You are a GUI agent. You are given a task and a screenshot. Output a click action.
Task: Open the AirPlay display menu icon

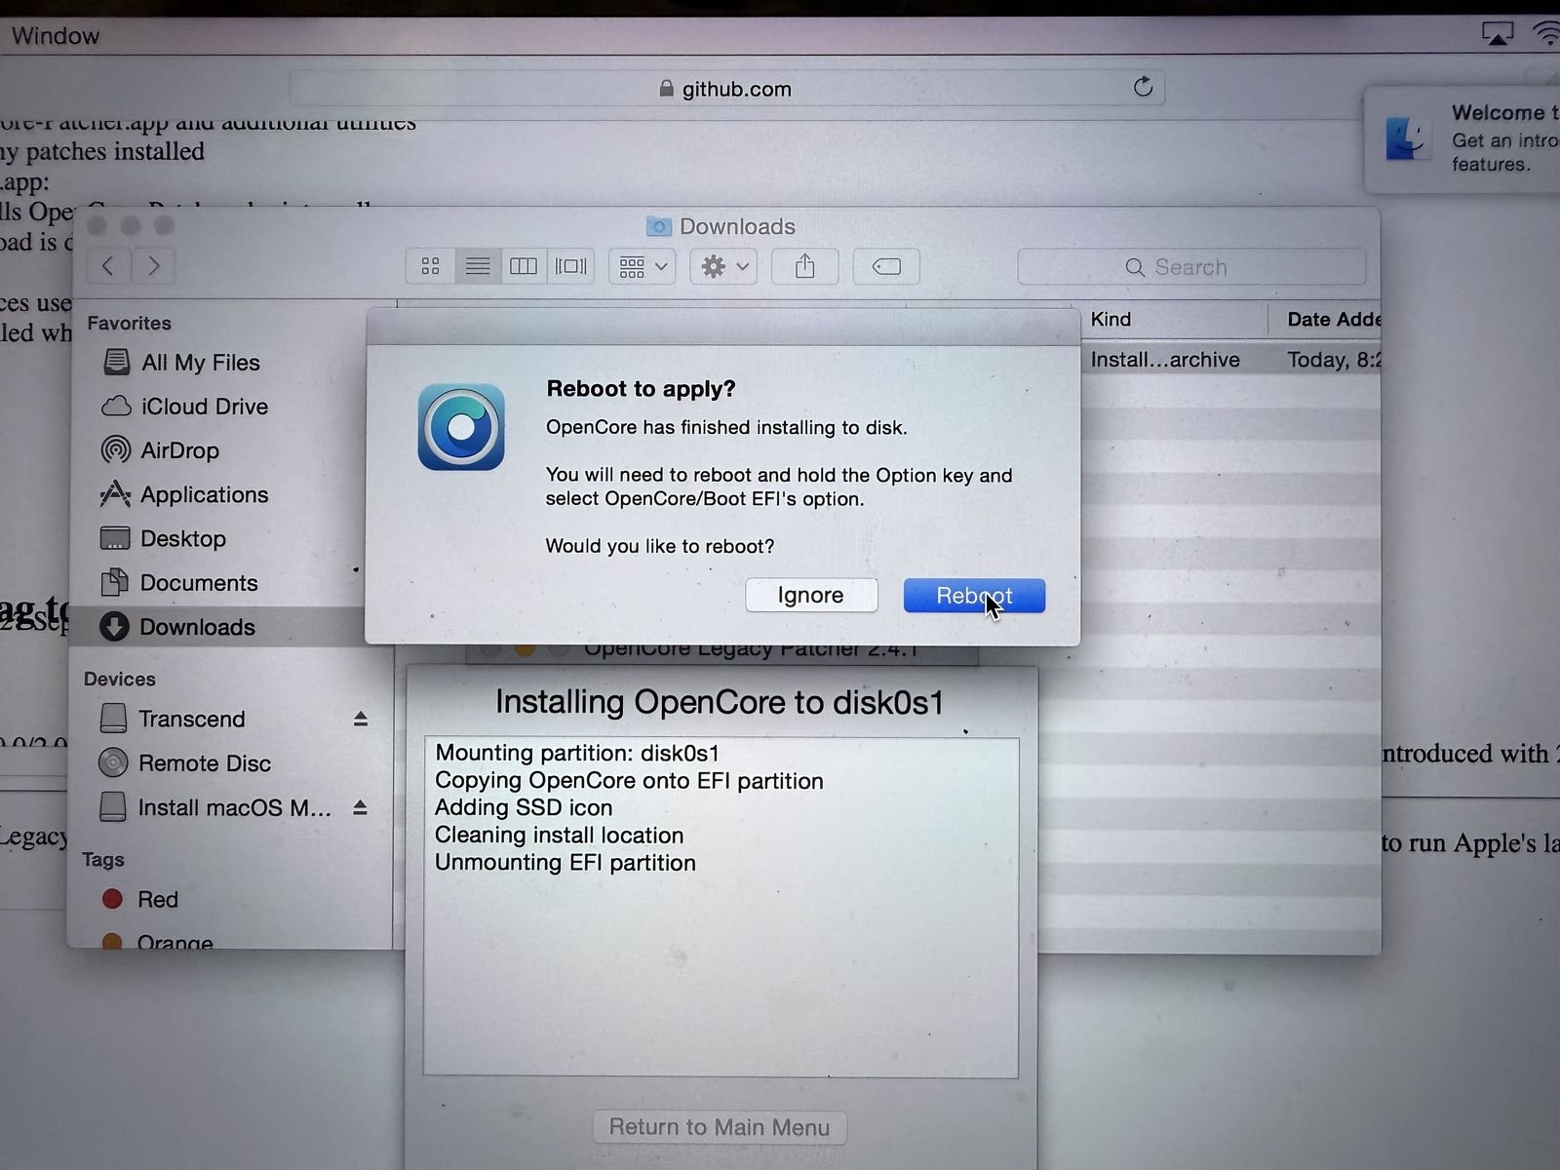1498,34
